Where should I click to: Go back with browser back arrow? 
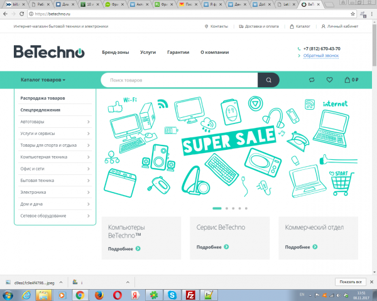click(5, 14)
